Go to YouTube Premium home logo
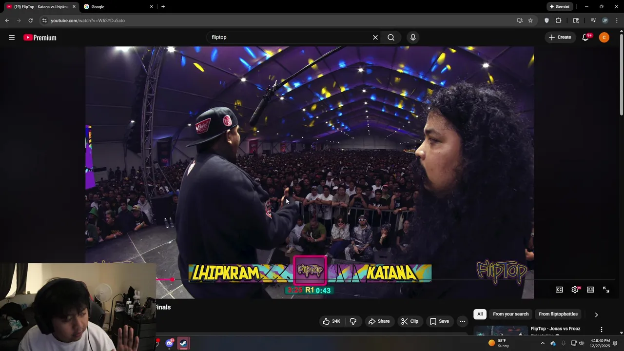624x351 pixels. pyautogui.click(x=40, y=38)
